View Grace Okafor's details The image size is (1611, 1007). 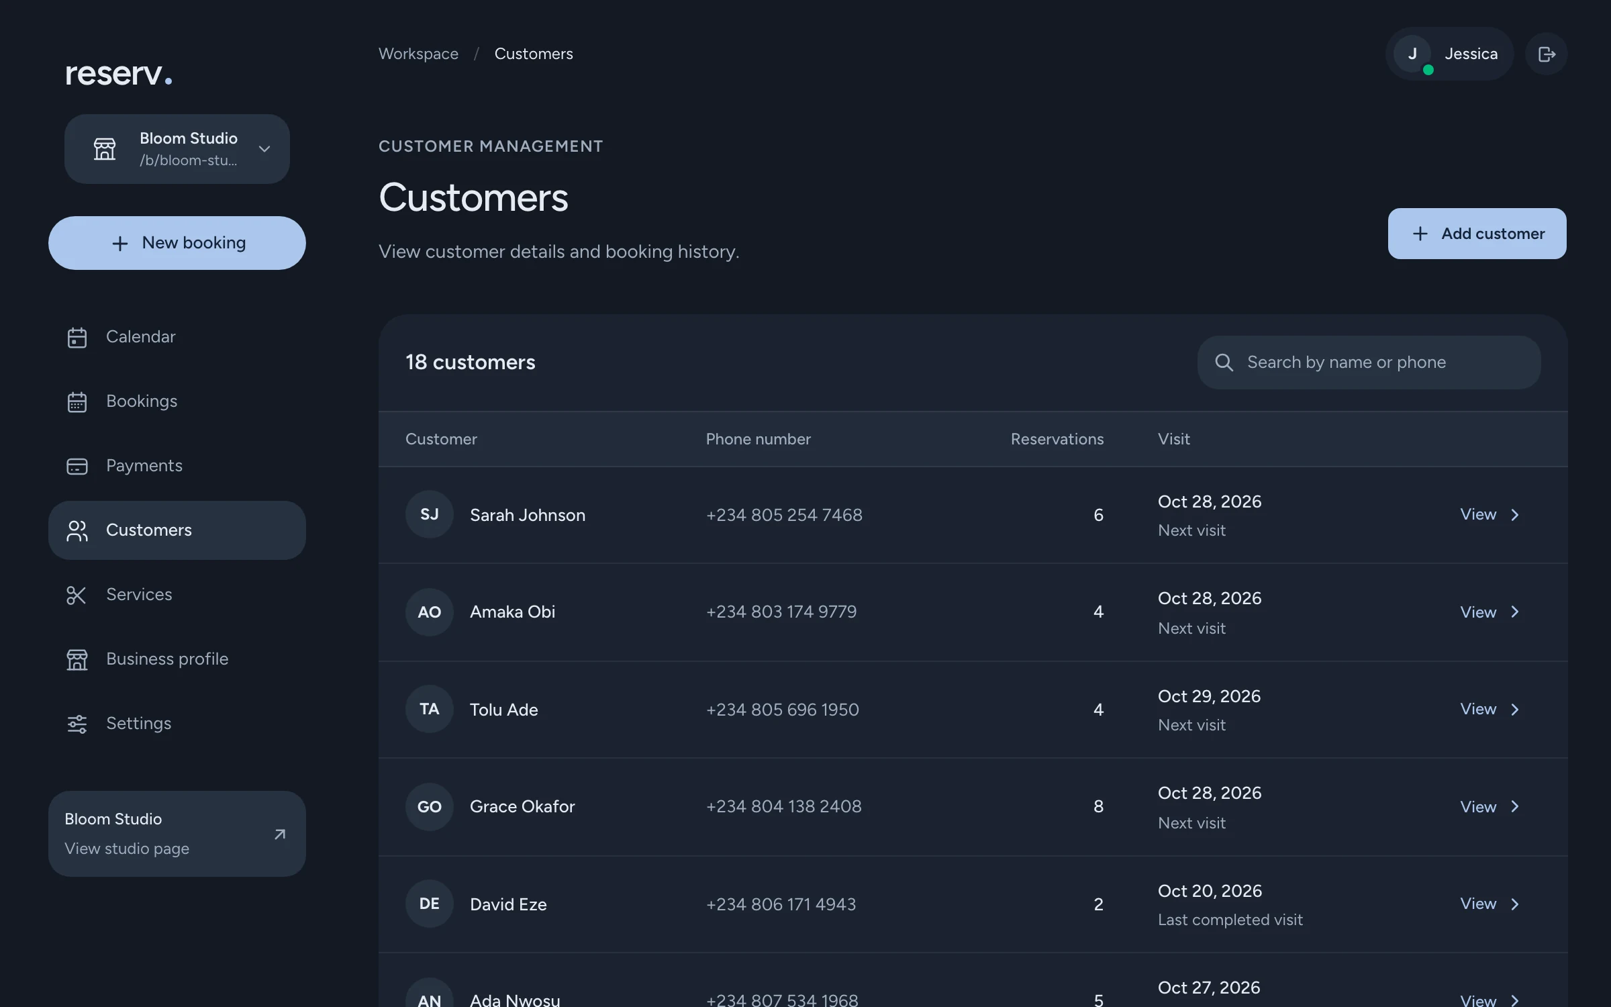click(x=1478, y=807)
